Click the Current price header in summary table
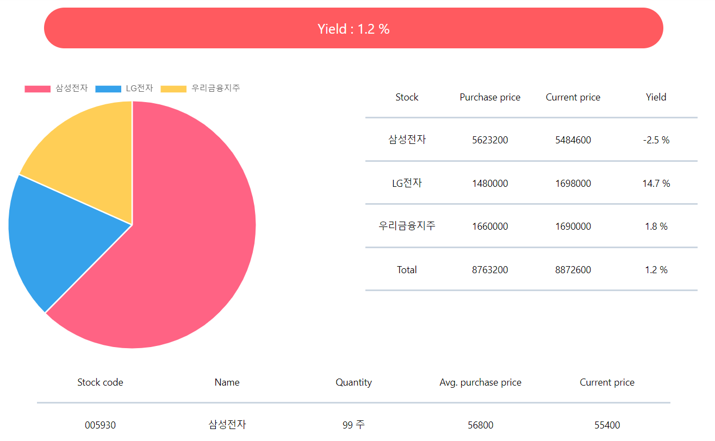715x441 pixels. [x=573, y=97]
